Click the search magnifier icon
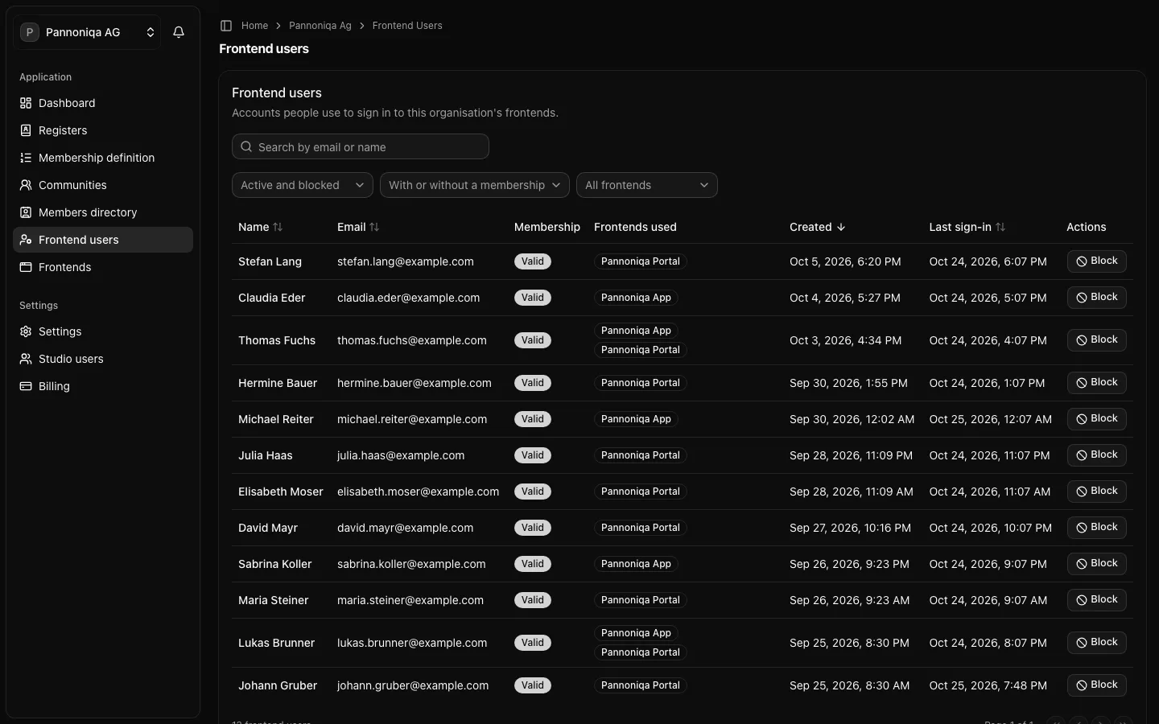The width and height of the screenshot is (1159, 724). [x=246, y=147]
